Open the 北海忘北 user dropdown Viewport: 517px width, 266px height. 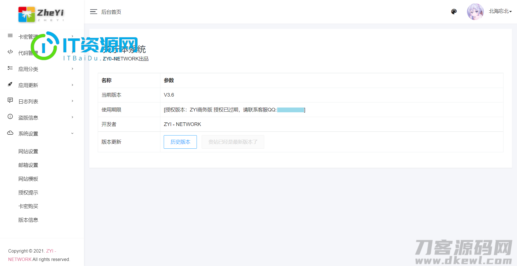click(500, 11)
